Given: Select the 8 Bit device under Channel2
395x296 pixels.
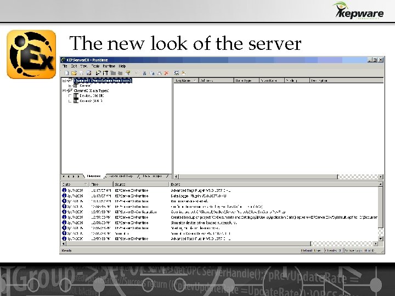Looking at the screenshot, I should tap(91, 101).
